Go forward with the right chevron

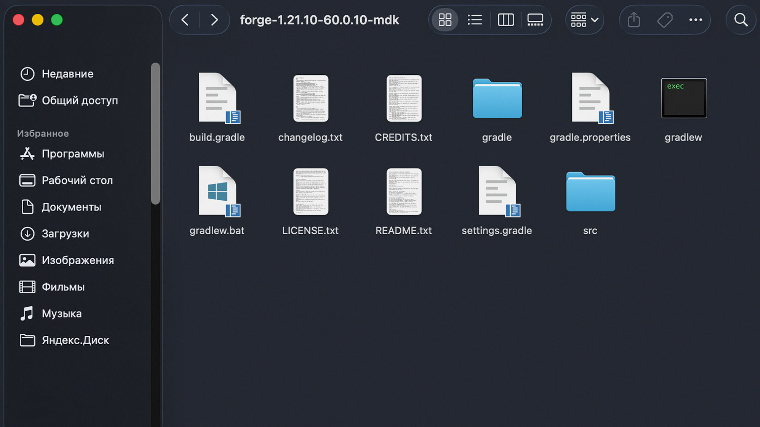(214, 20)
